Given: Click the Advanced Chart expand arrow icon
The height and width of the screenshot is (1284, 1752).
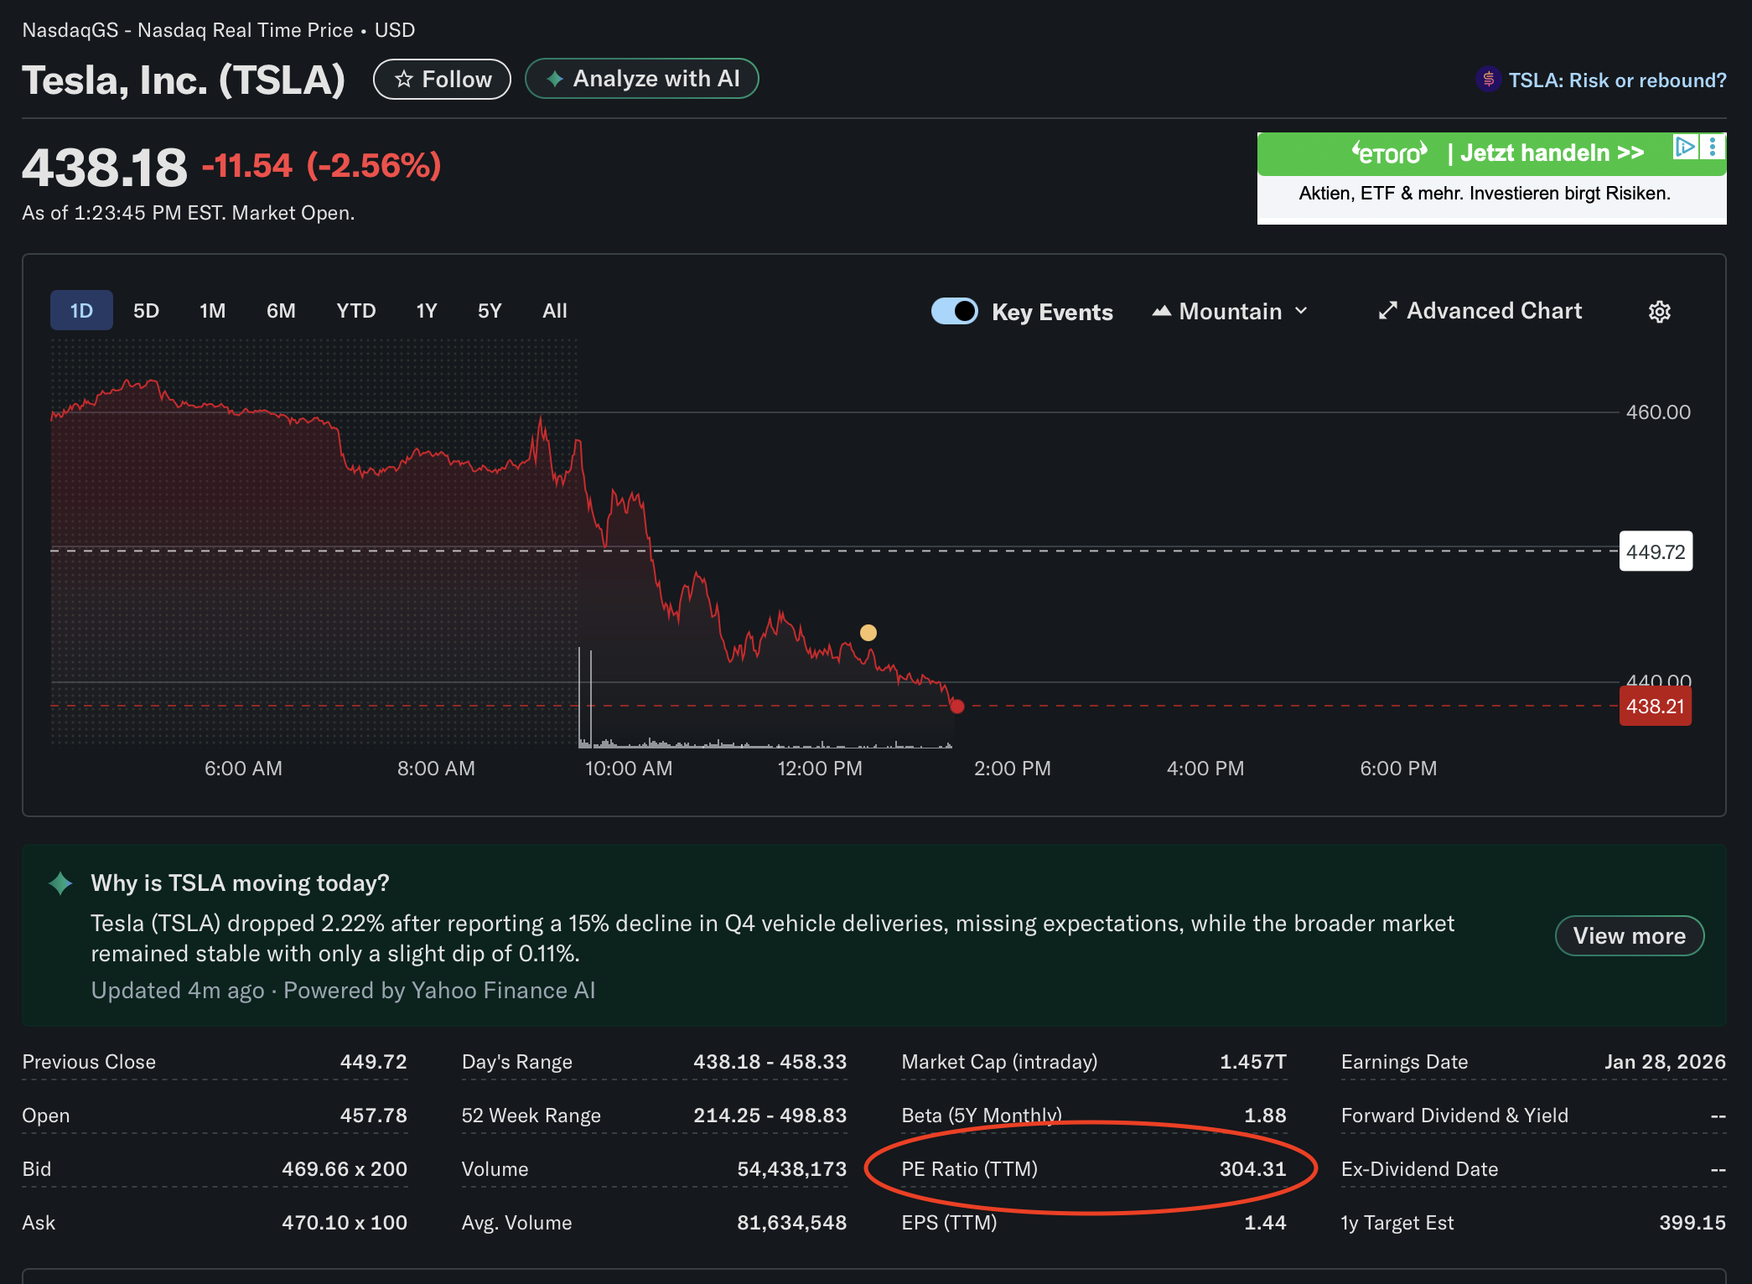Looking at the screenshot, I should point(1387,311).
